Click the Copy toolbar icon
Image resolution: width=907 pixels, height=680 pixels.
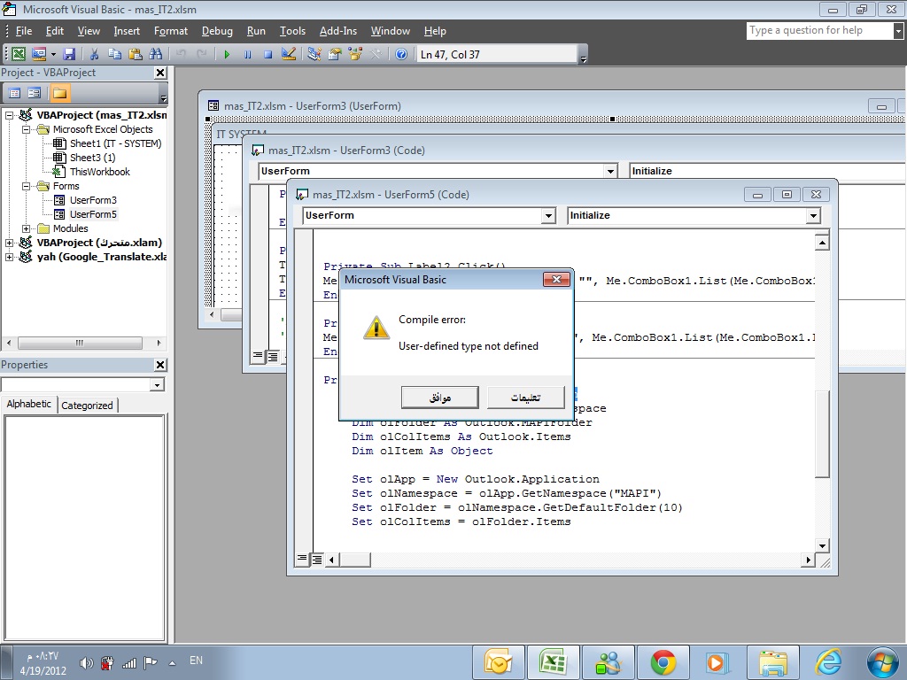click(x=114, y=54)
